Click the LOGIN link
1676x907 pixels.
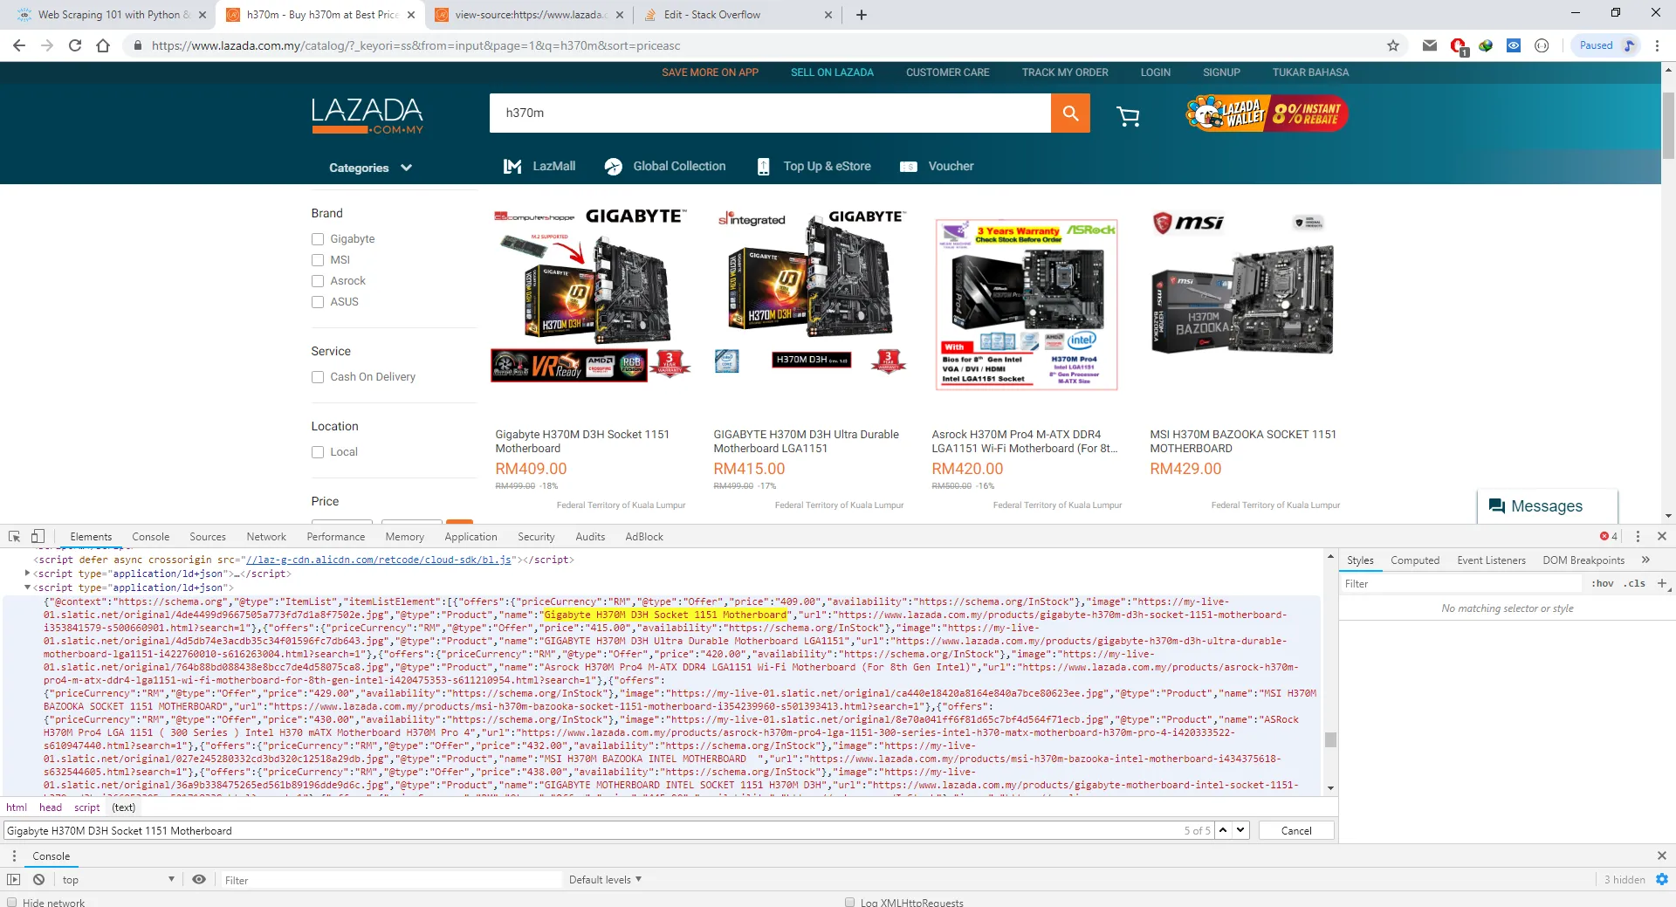point(1155,72)
